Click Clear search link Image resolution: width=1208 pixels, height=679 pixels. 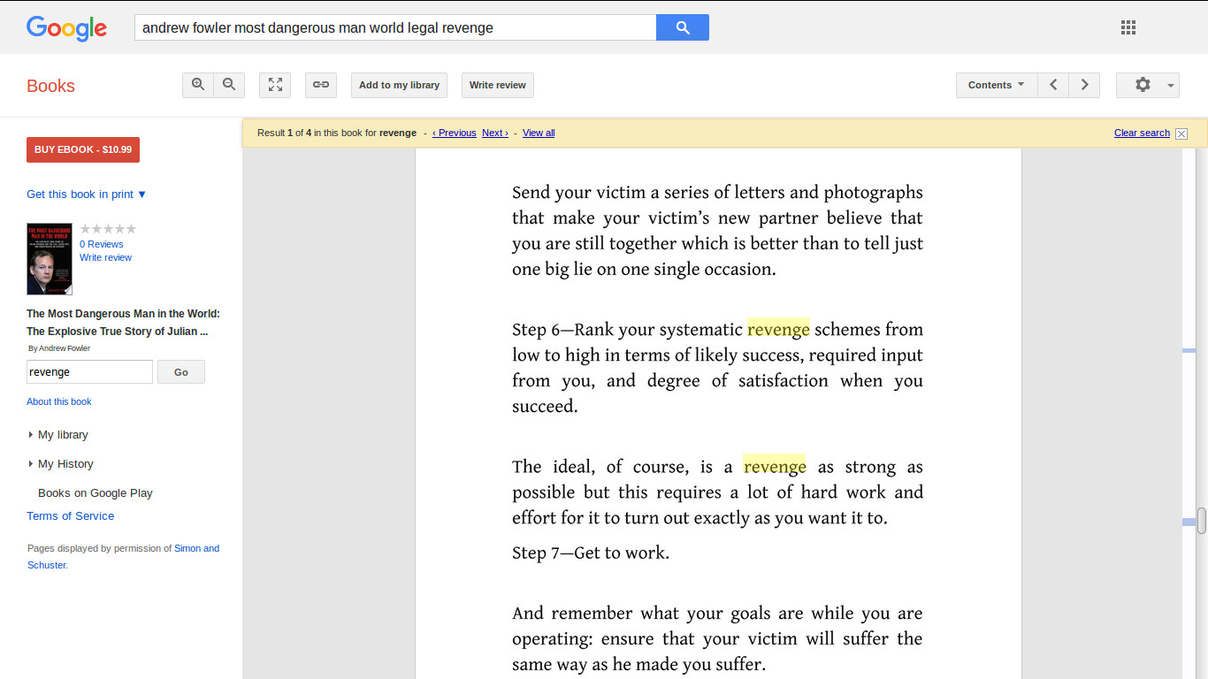tap(1142, 133)
